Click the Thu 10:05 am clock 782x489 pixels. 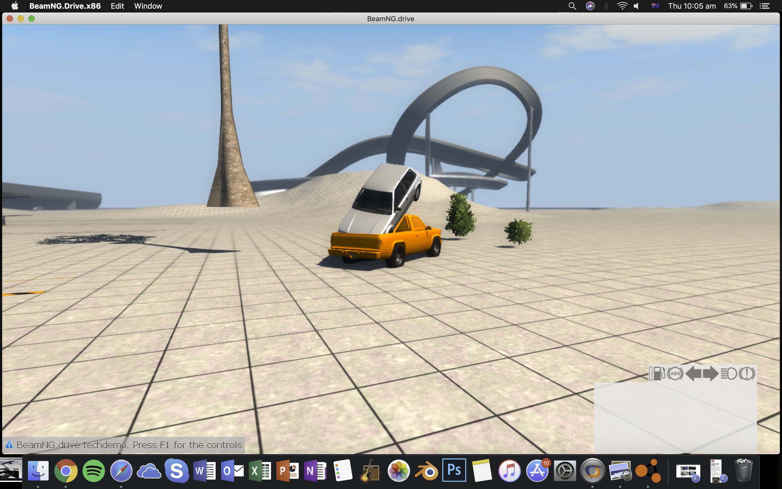692,6
